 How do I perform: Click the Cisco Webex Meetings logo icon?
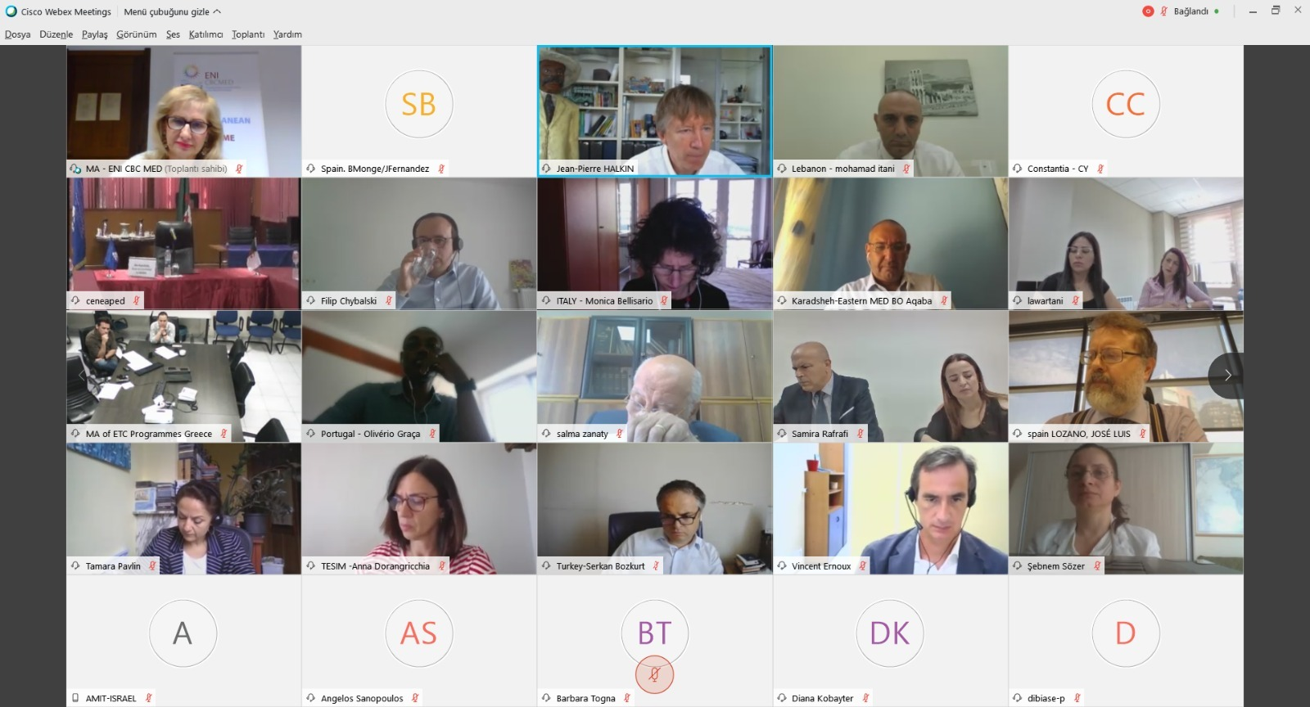click(11, 11)
